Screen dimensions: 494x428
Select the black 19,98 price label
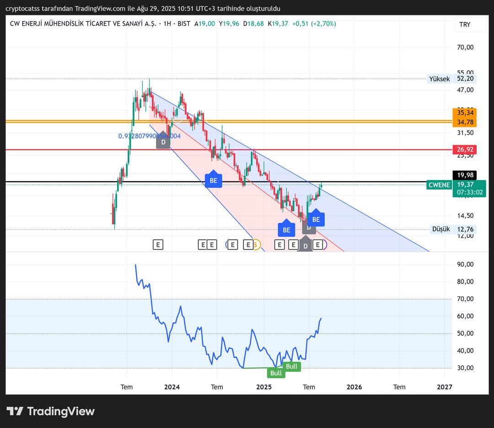coord(465,175)
